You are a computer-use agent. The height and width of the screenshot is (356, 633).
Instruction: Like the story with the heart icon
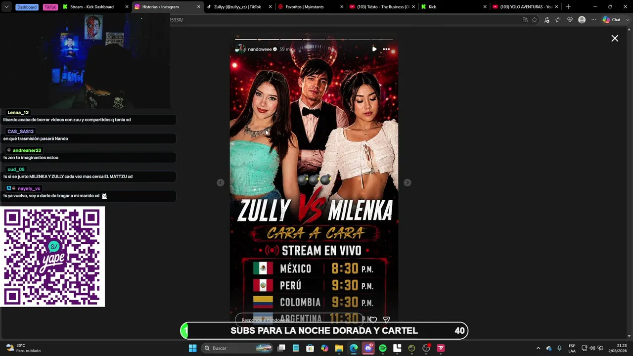pos(373,320)
